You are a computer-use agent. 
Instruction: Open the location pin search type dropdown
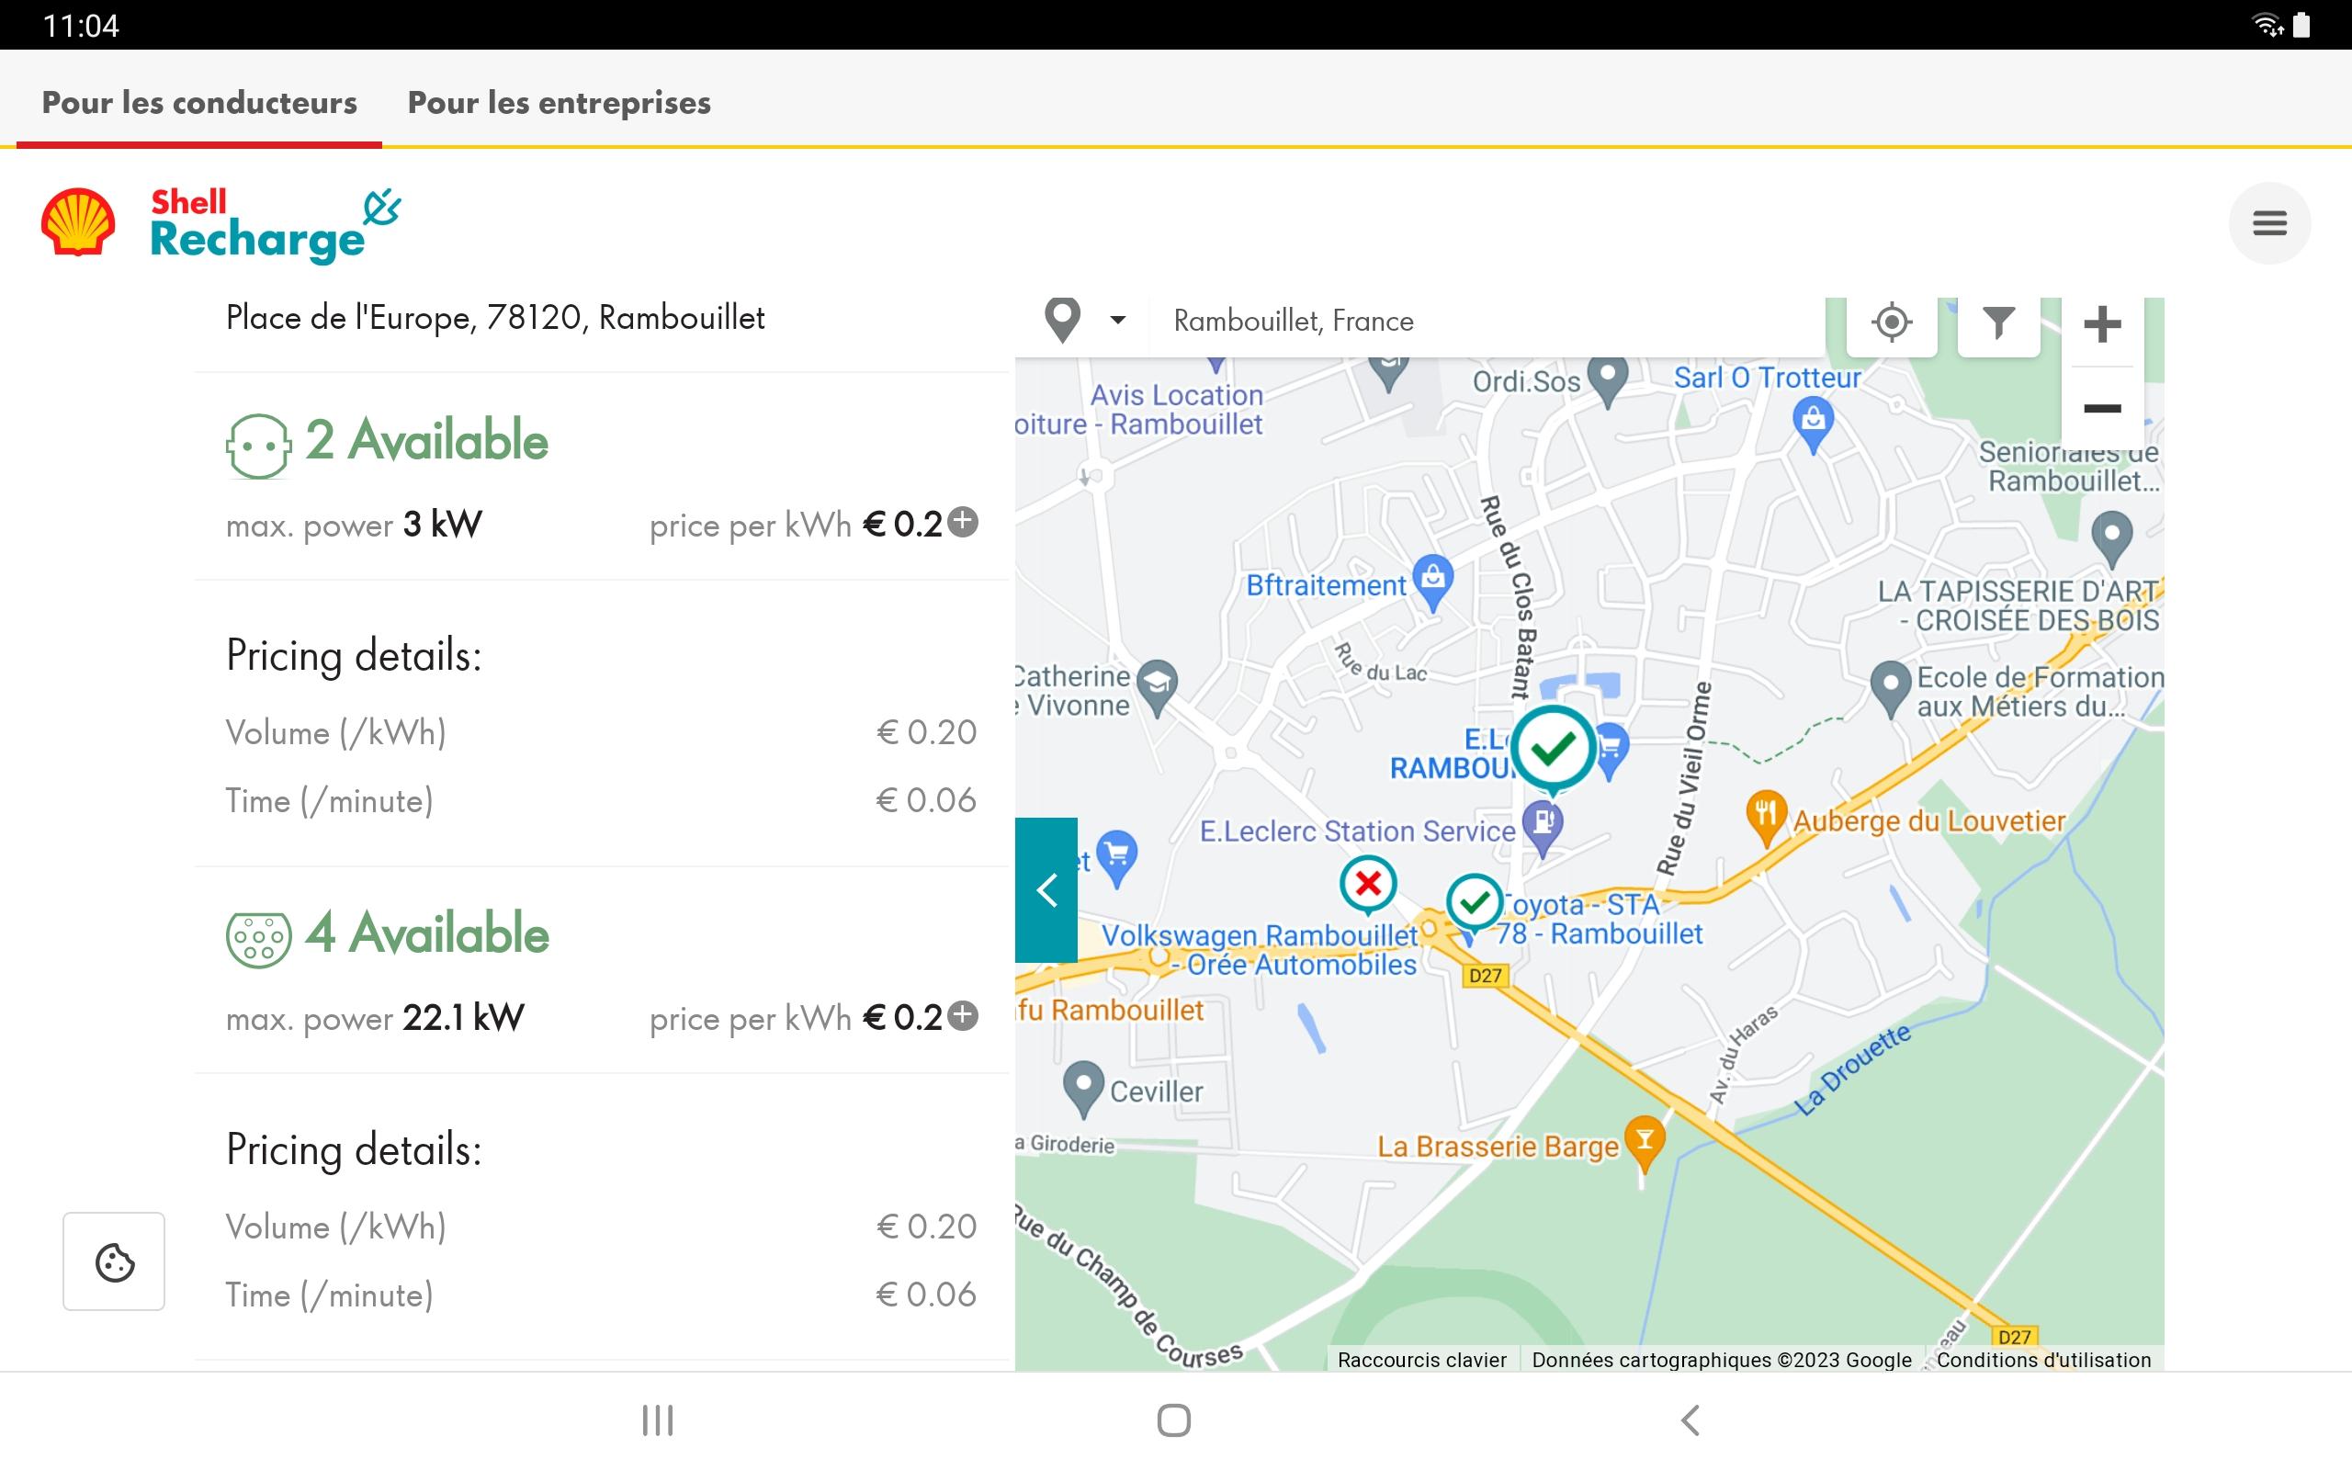click(1084, 320)
